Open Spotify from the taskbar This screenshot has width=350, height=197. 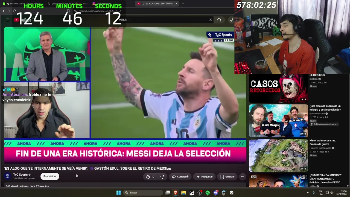point(208,193)
